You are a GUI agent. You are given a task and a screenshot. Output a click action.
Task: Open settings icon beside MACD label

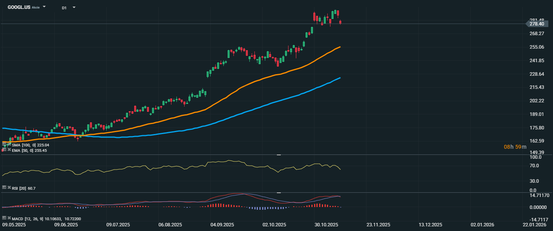[4, 218]
